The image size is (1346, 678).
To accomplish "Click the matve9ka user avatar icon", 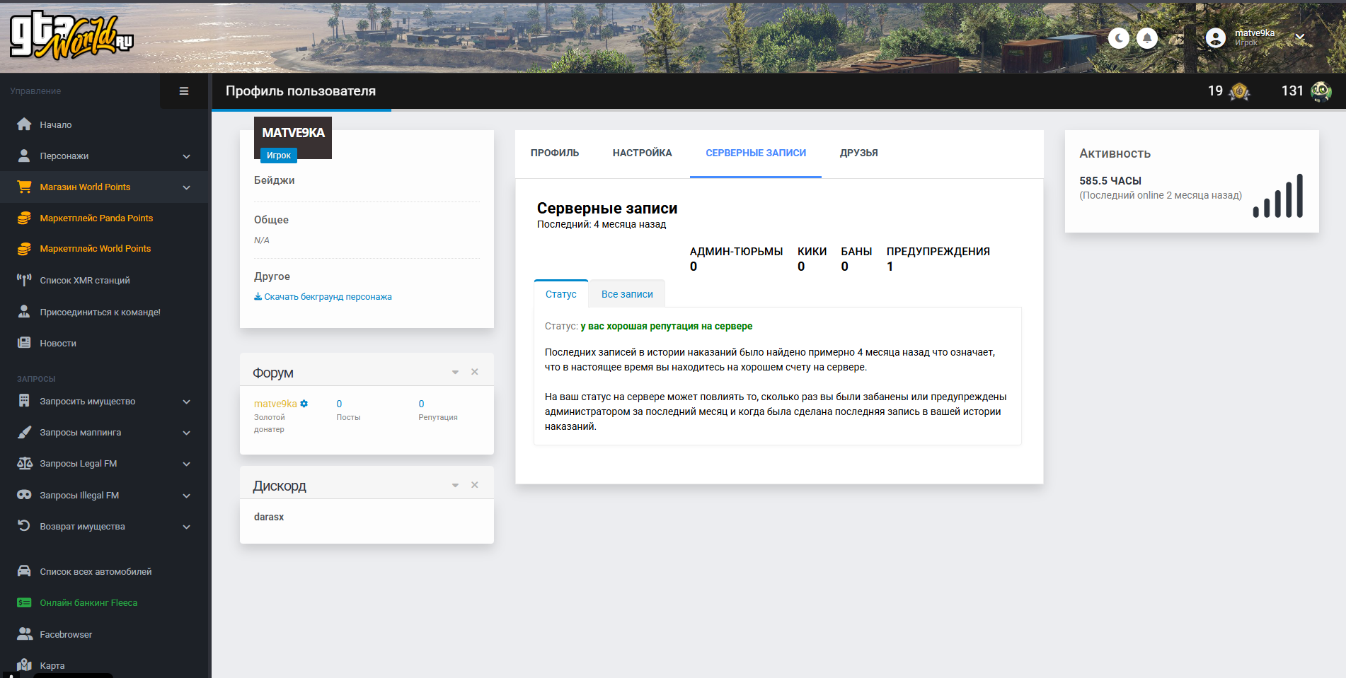I will (x=1216, y=37).
